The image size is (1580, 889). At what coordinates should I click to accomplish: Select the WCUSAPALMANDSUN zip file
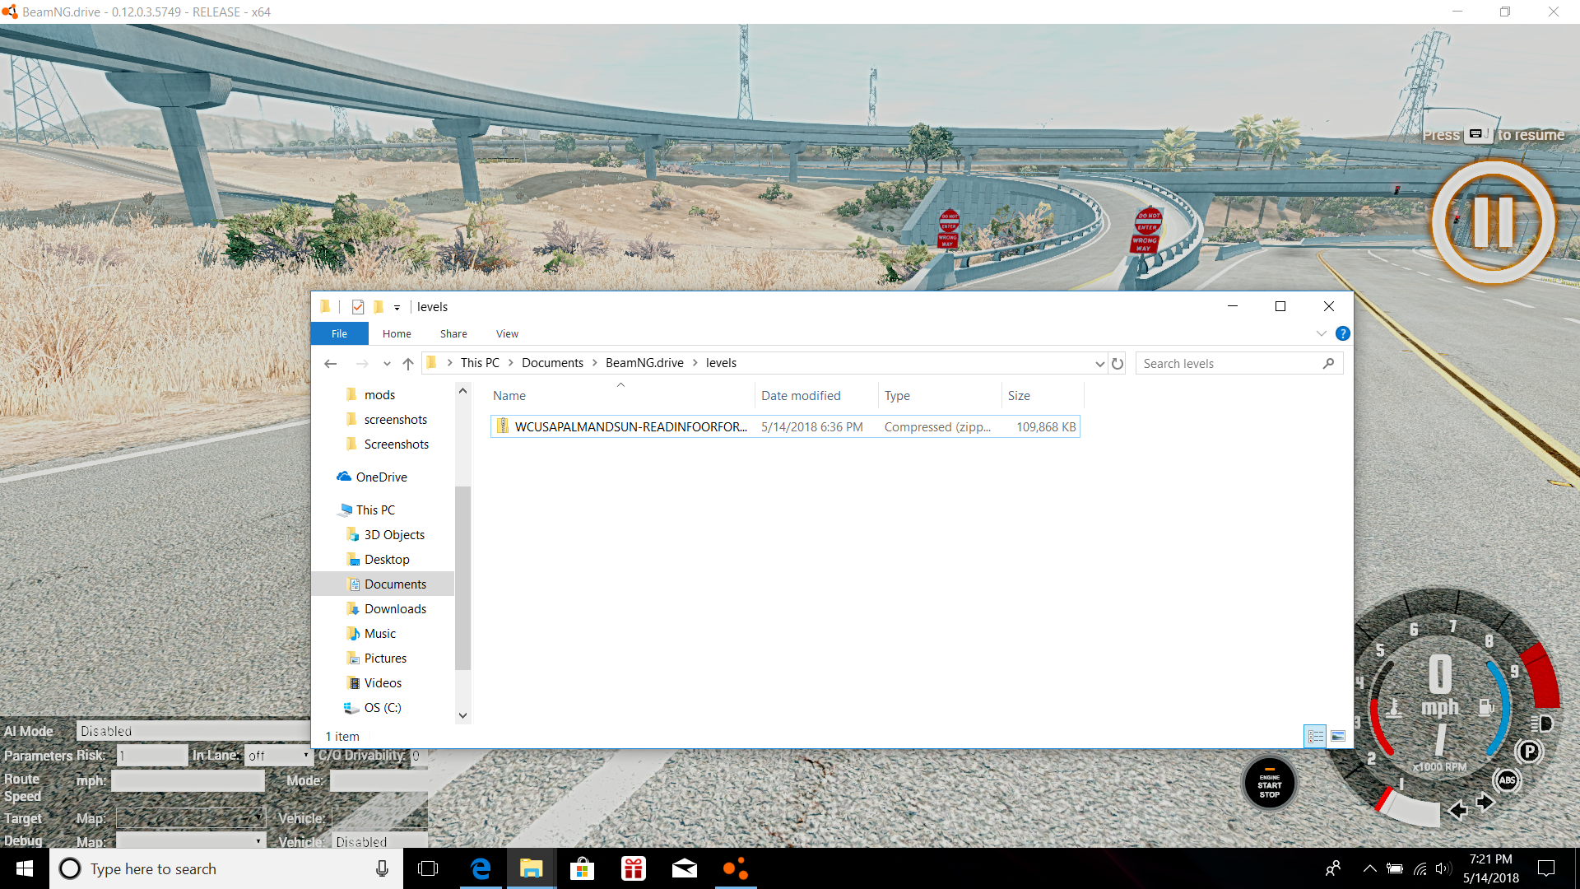pyautogui.click(x=785, y=426)
